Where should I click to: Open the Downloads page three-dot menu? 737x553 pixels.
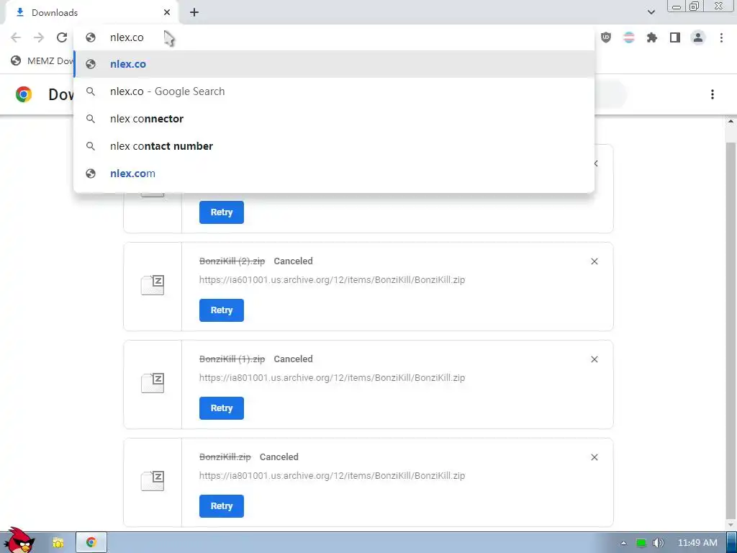tap(713, 94)
